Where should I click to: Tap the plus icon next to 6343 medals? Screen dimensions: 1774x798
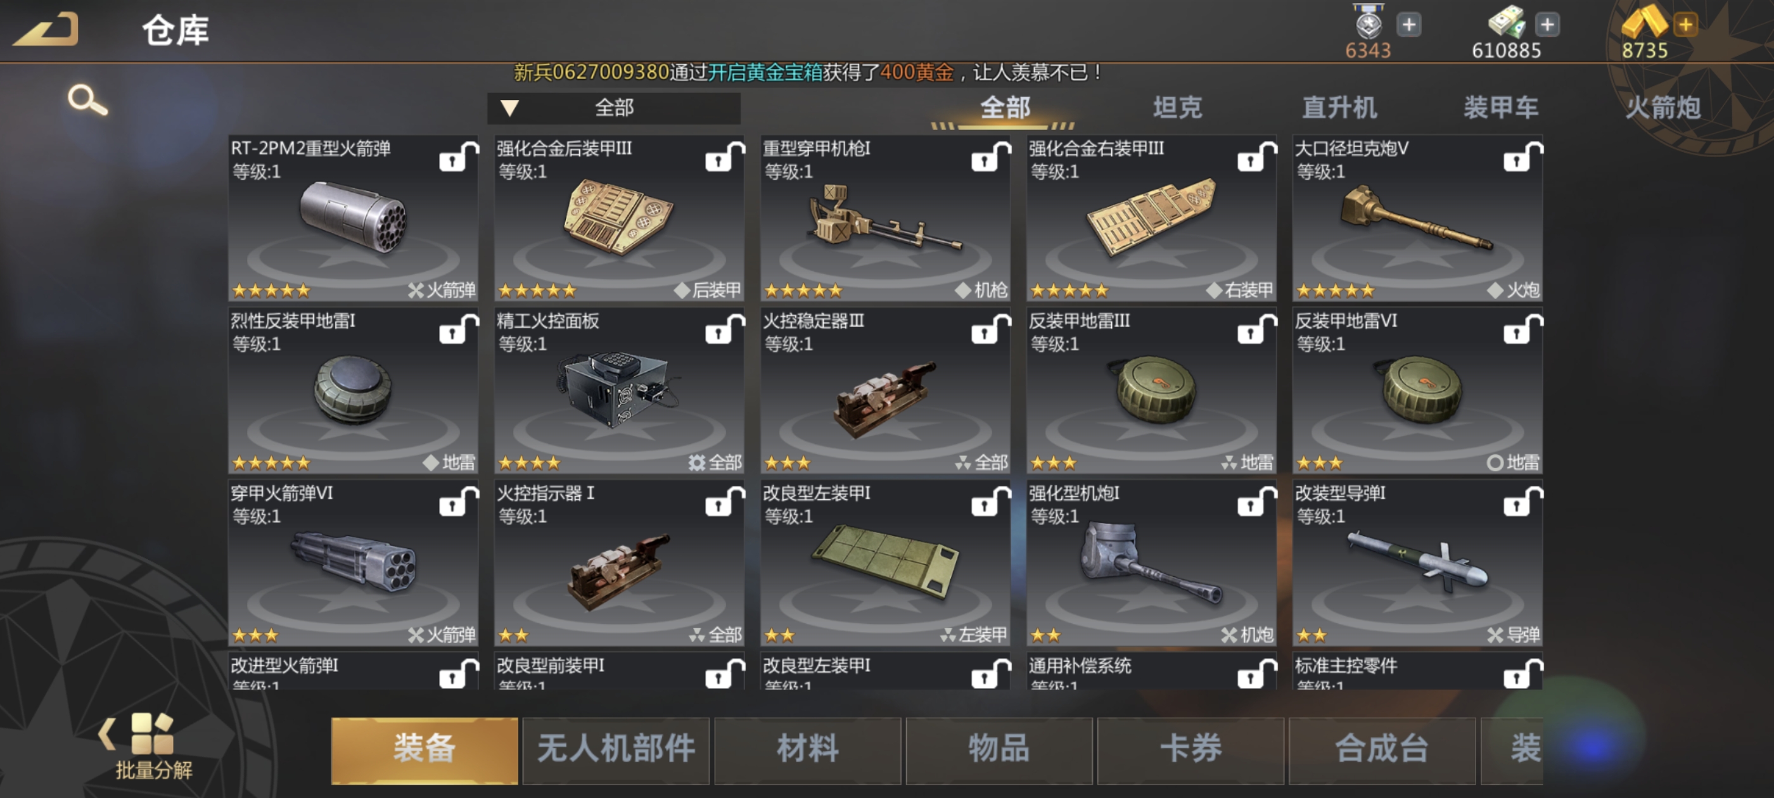pyautogui.click(x=1409, y=25)
